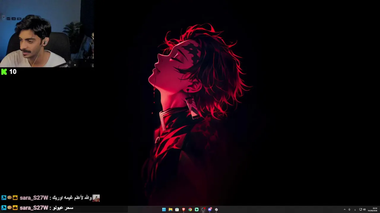Open the Brave browser taskbar icon
Image resolution: width=380 pixels, height=213 pixels.
[183, 209]
